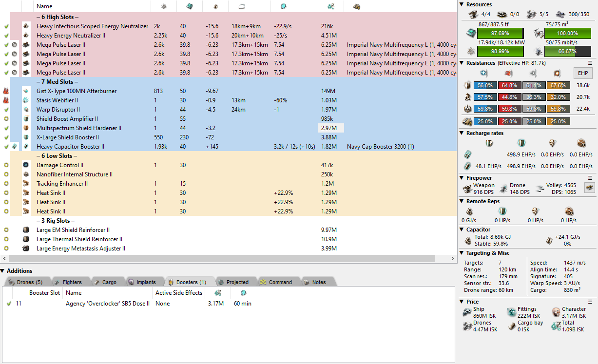Toggle Agency 'Overclocker' booster active state

click(9, 304)
